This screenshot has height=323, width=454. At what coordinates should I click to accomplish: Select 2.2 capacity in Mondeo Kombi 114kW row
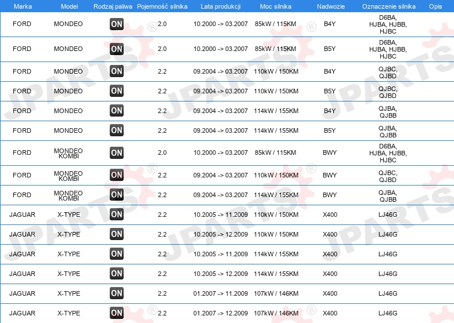click(162, 195)
